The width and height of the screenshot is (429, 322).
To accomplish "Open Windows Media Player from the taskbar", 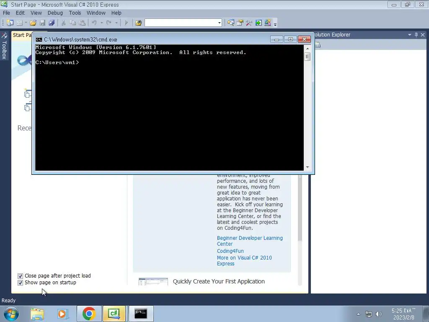I will coord(63,314).
